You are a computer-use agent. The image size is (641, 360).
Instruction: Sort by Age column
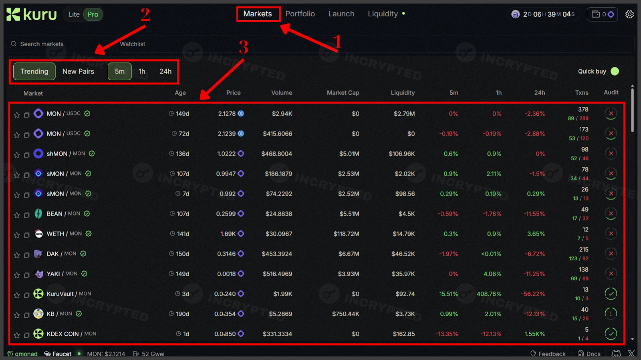tap(180, 93)
